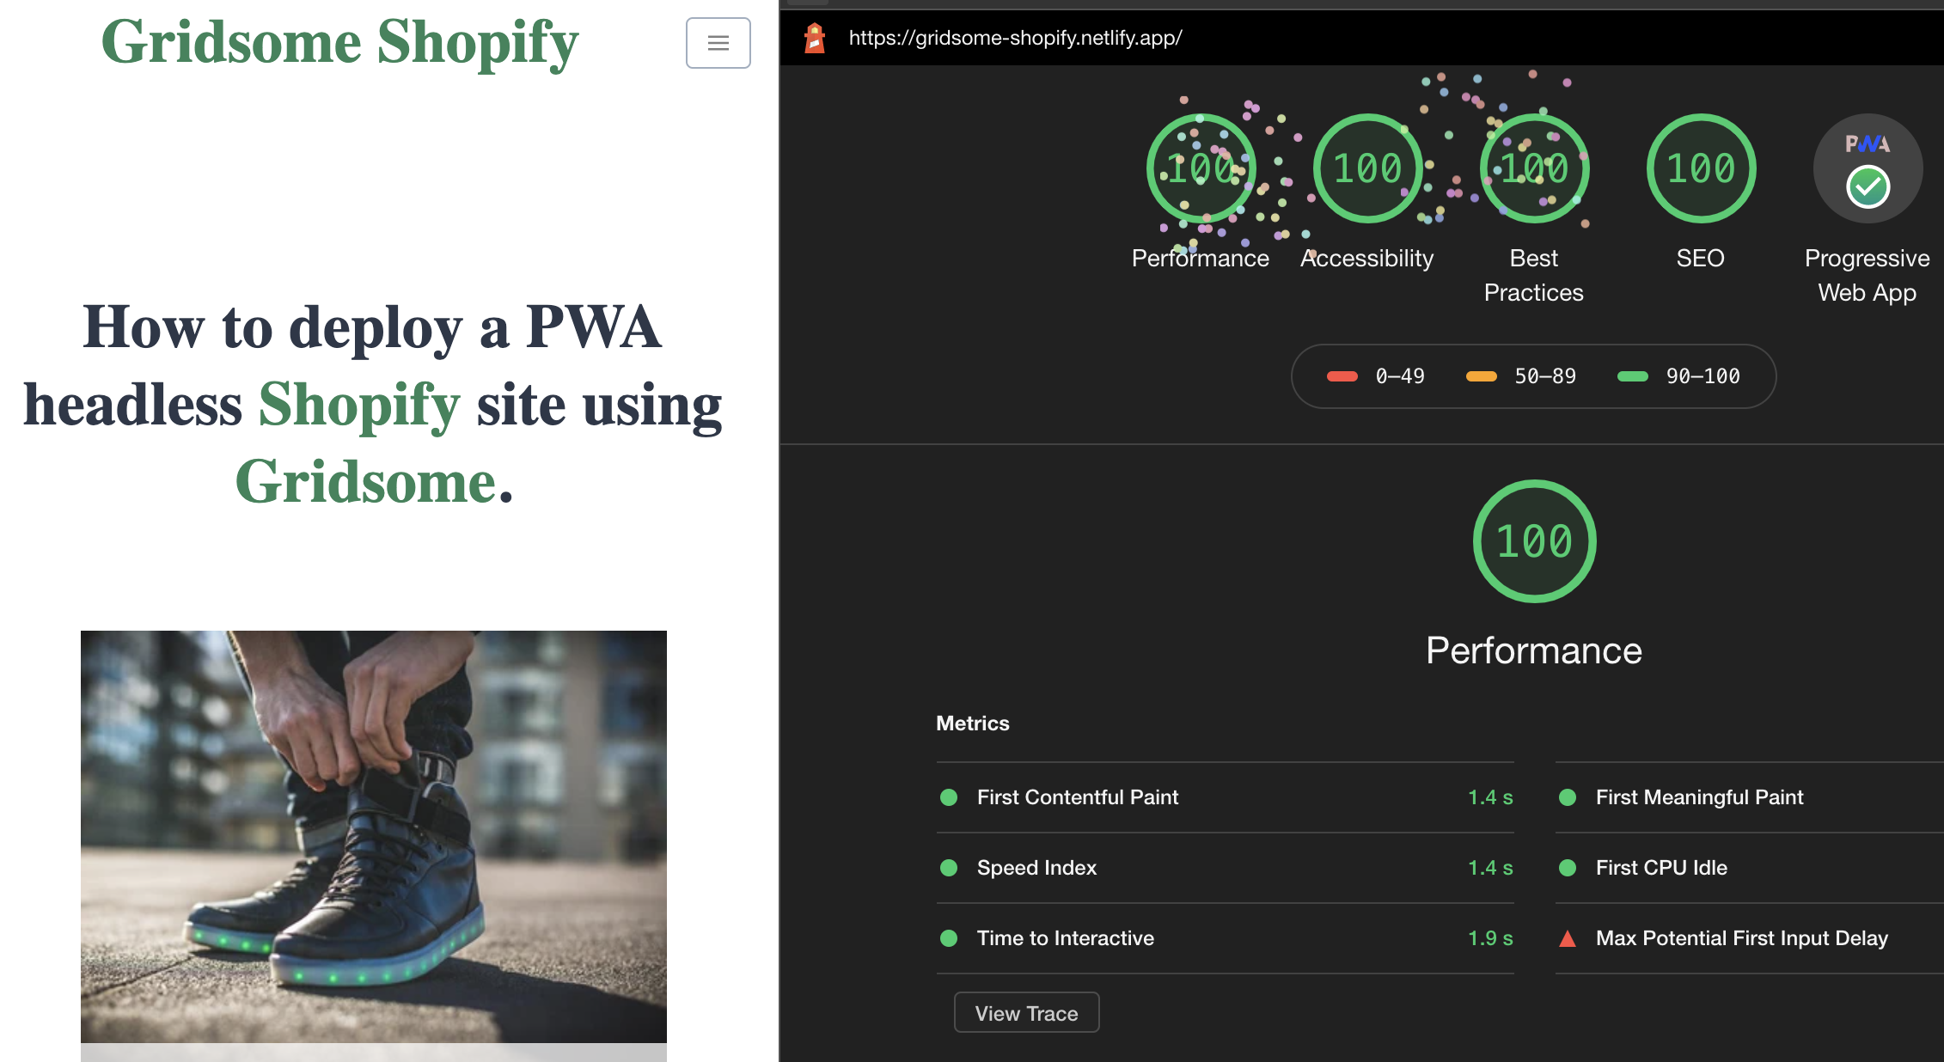This screenshot has width=1944, height=1062.
Task: Open the gridsome-shopify.netlify.app URL link
Action: click(x=1015, y=38)
